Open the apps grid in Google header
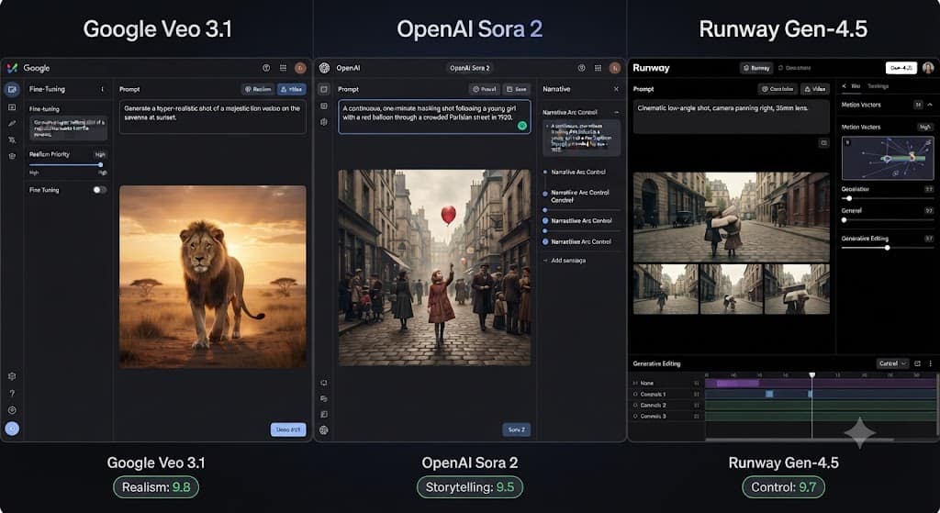This screenshot has width=940, height=513. click(283, 68)
